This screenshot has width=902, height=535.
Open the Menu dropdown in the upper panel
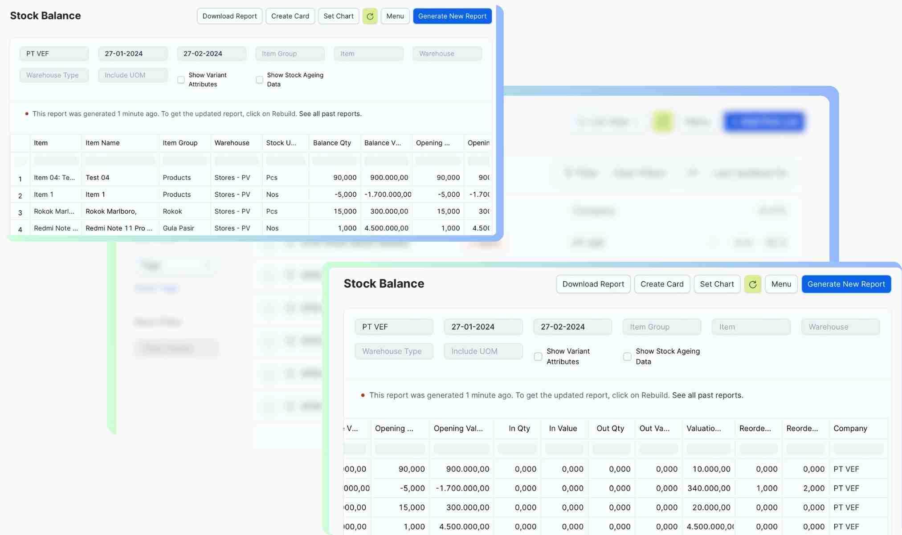point(395,16)
